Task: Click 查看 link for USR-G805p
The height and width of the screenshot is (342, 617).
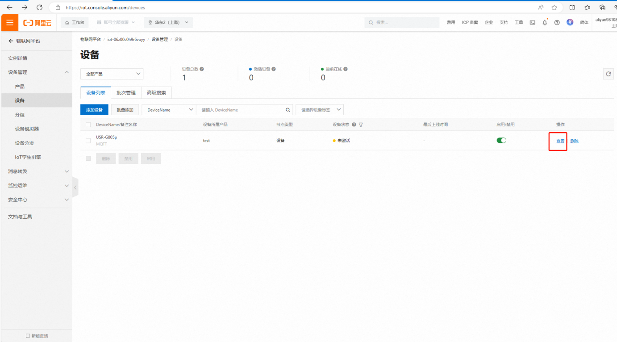Action: (560, 142)
